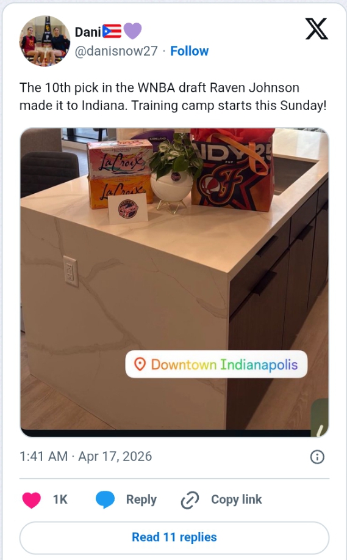
Task: Open Dani's profile avatar picture
Action: click(x=45, y=41)
